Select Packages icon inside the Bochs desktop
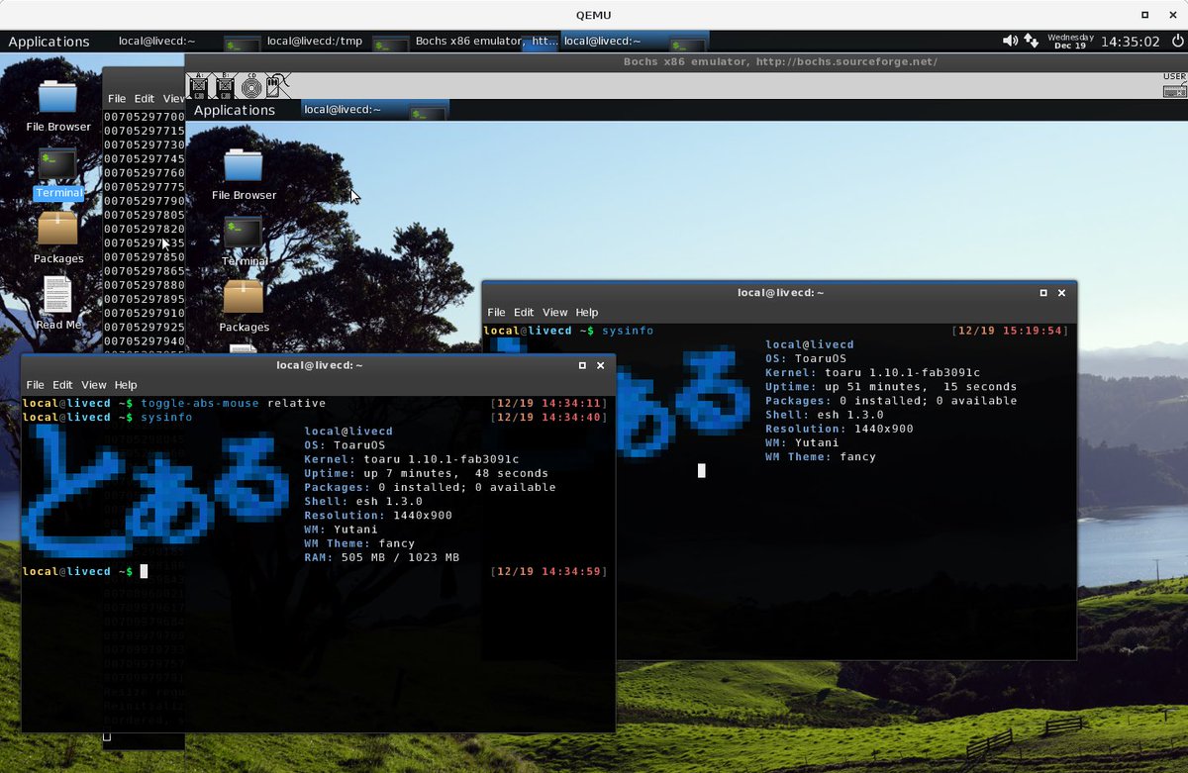1188x773 pixels. [x=244, y=307]
